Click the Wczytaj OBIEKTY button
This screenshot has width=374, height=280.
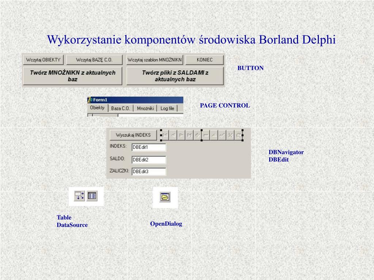coord(43,60)
